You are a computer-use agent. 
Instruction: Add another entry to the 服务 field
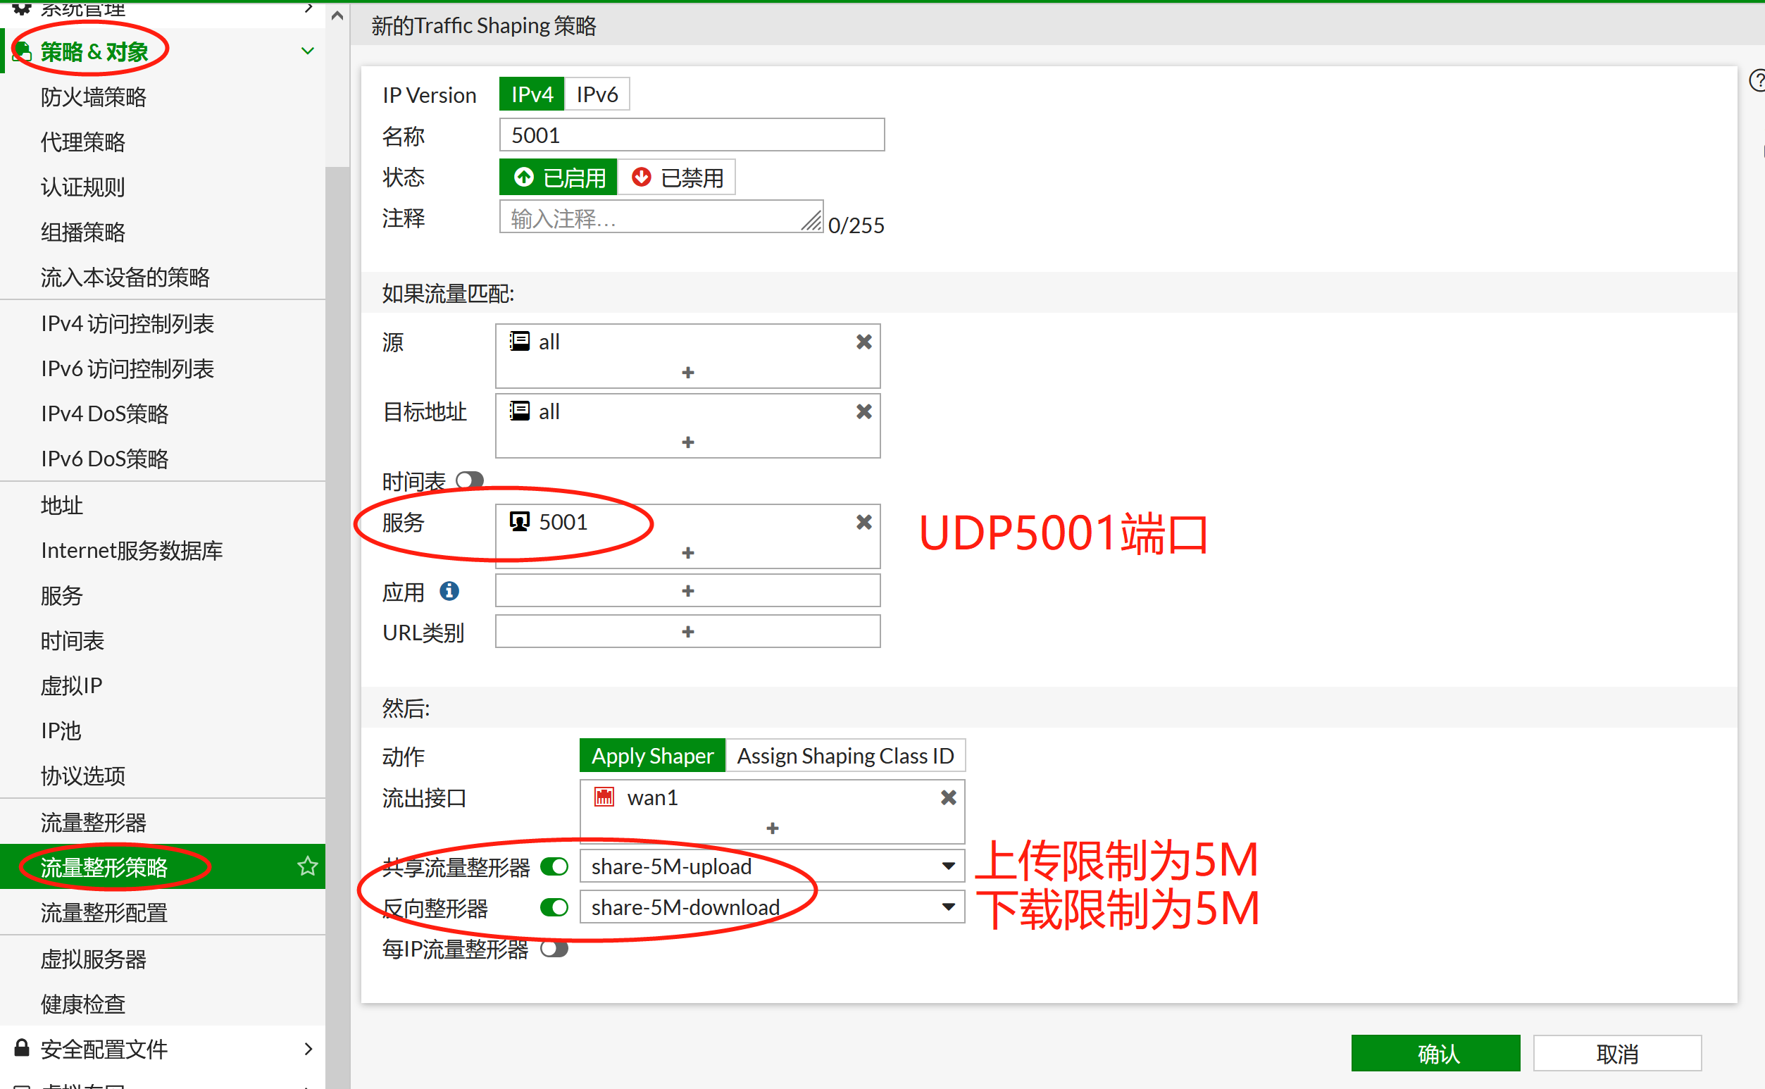pos(687,552)
